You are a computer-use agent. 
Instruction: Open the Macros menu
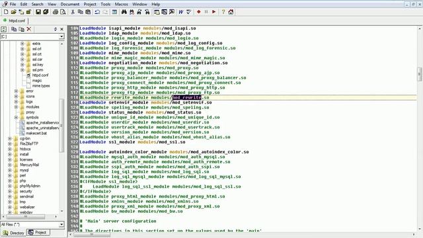pyautogui.click(x=122, y=4)
